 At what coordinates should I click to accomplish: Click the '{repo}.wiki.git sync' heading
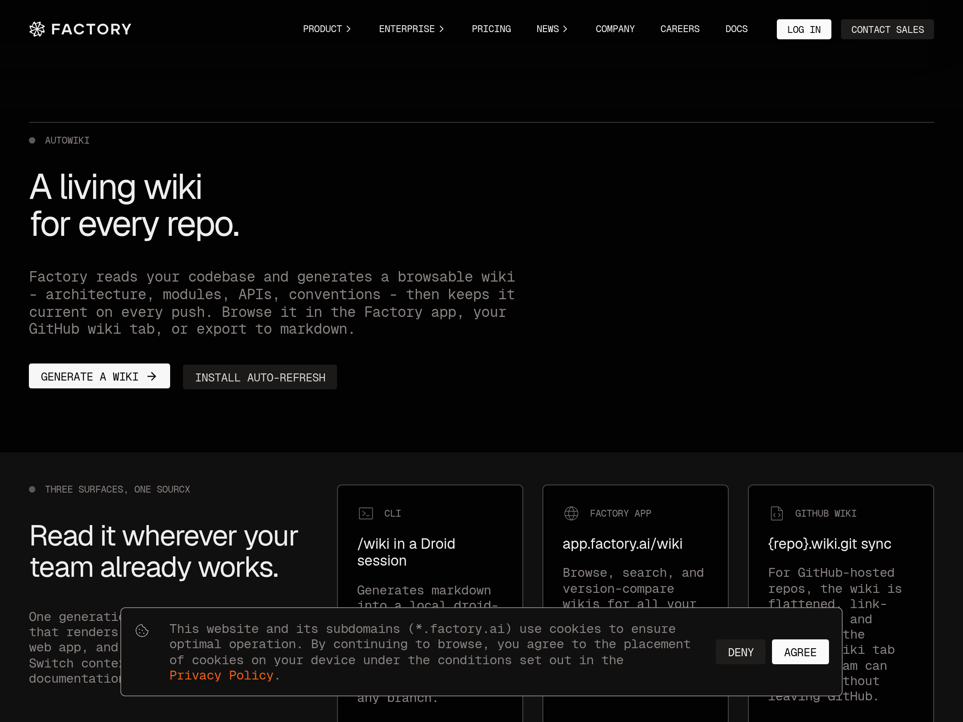point(830,544)
